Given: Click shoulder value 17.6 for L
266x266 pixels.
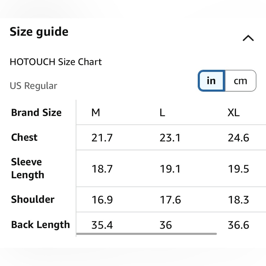Looking at the screenshot, I should [x=170, y=200].
